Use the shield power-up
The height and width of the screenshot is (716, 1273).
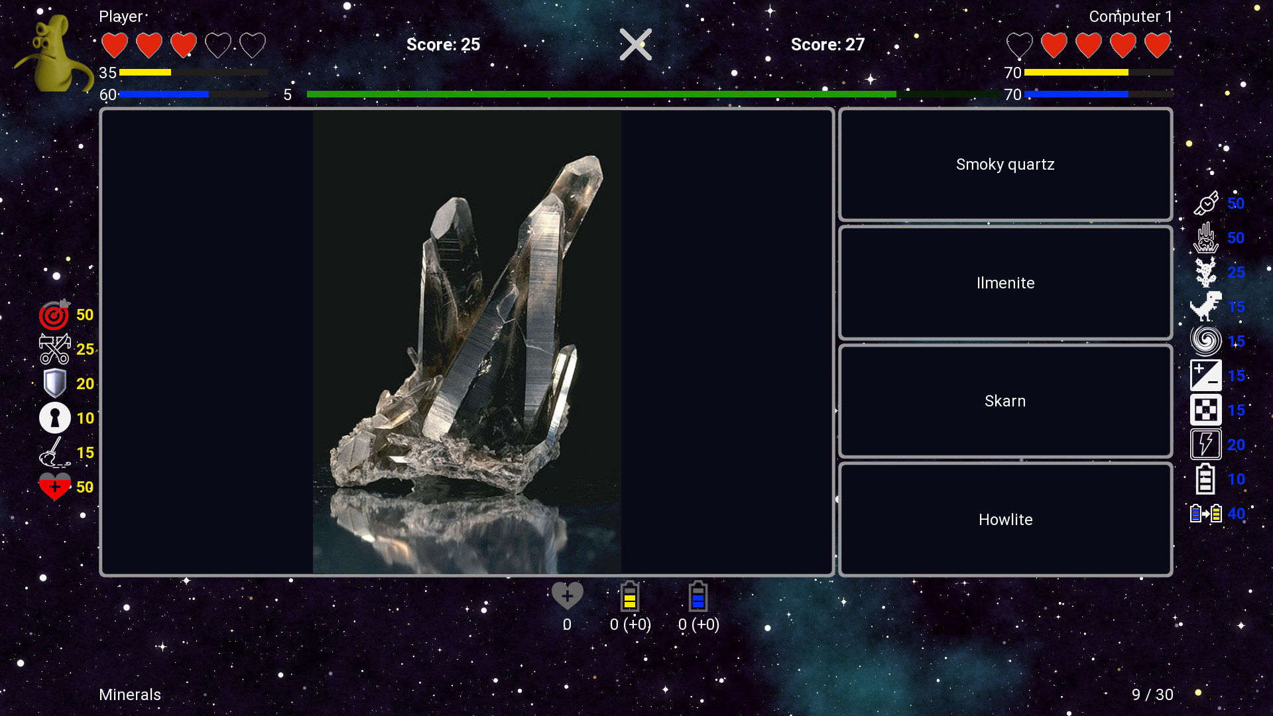coord(54,383)
